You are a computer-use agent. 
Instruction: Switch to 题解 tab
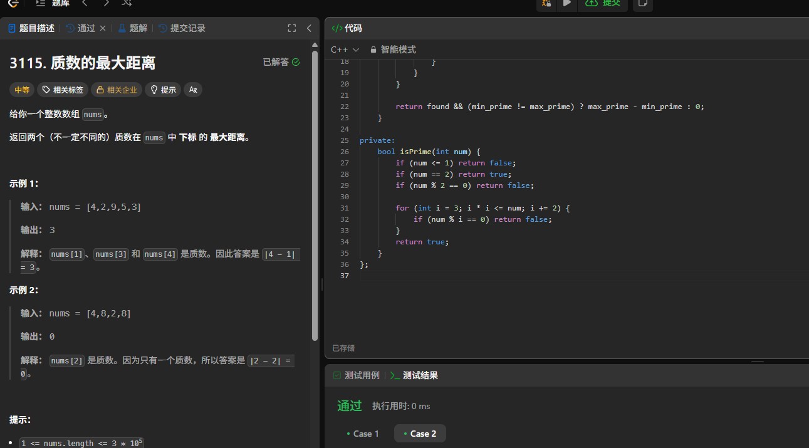coord(133,28)
